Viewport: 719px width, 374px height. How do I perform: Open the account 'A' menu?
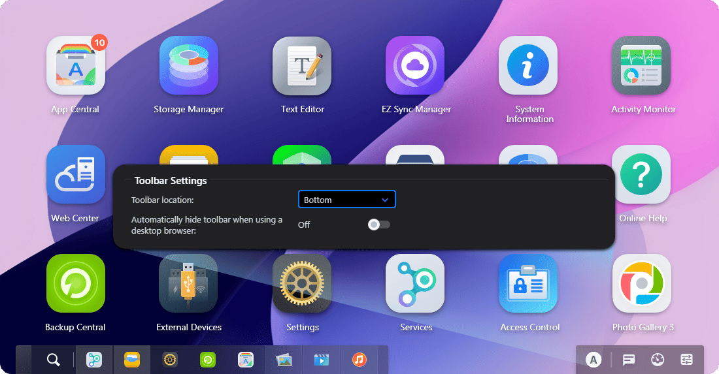(594, 360)
